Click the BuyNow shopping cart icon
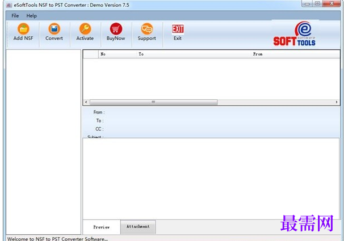This screenshot has width=344, height=241. tap(116, 29)
